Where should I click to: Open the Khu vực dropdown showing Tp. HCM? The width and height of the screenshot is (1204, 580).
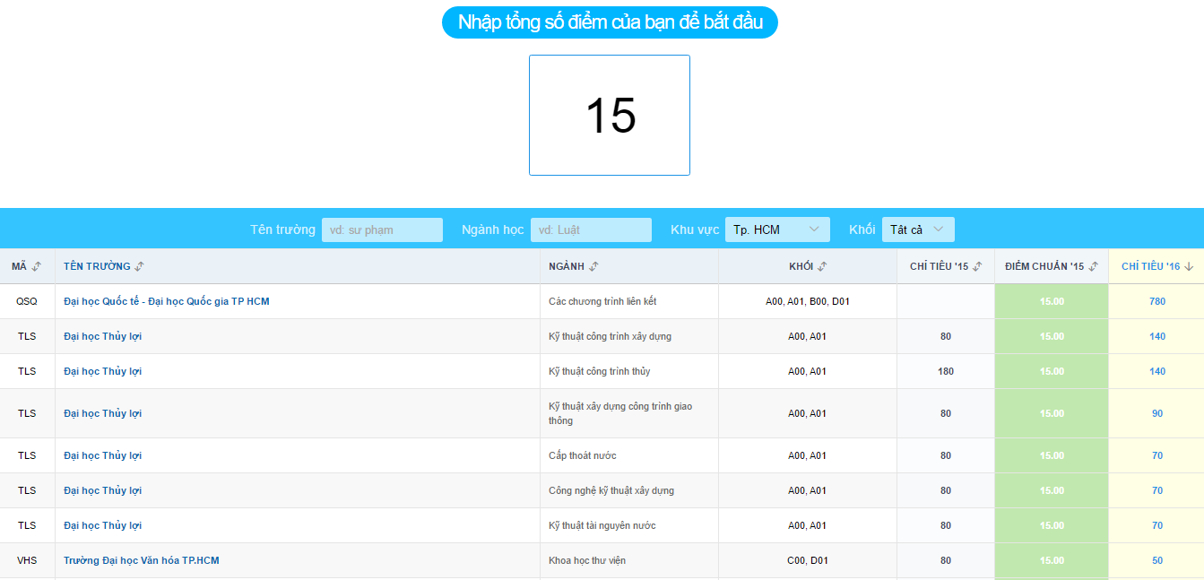(x=776, y=229)
